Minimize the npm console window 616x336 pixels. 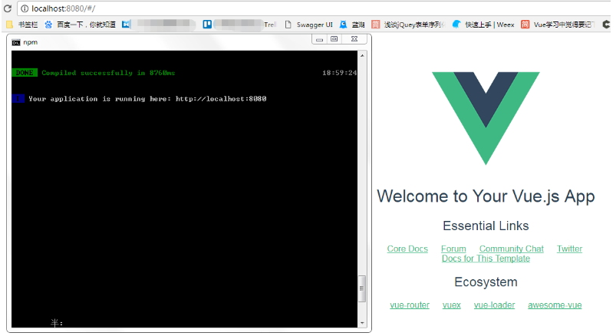pyautogui.click(x=319, y=39)
